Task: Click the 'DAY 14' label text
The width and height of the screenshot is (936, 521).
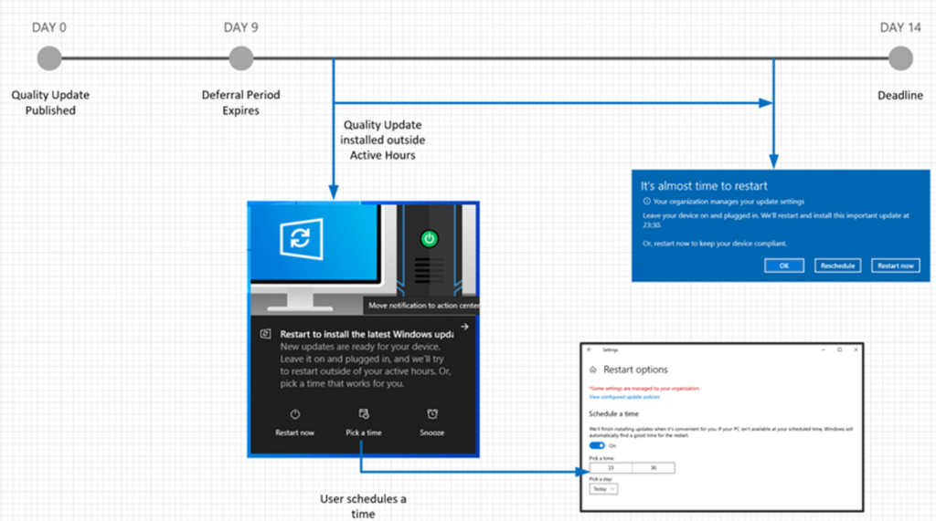Action: 900,27
